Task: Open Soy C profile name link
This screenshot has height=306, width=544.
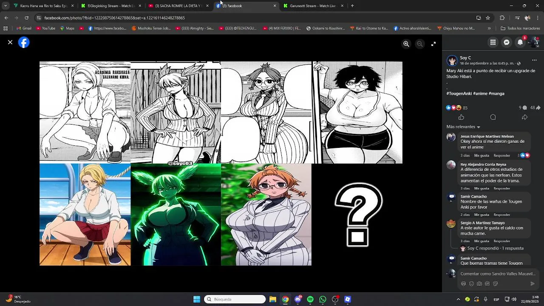Action: (x=465, y=58)
